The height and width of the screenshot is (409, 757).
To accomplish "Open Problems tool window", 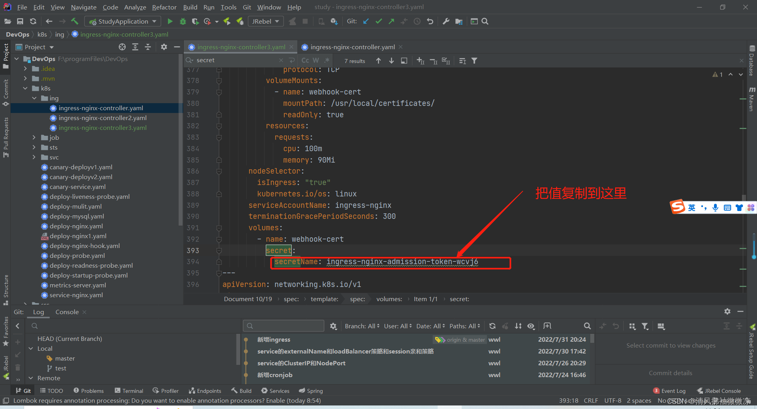I will coord(88,391).
